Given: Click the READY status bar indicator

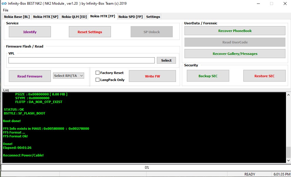Looking at the screenshot, I should (250, 174).
